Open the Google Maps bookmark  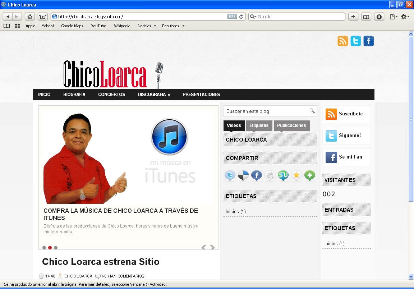(x=72, y=26)
